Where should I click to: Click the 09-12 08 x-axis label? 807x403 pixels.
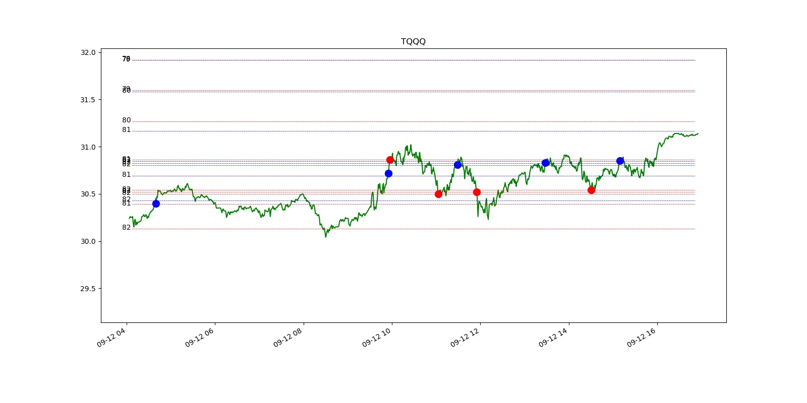(x=289, y=337)
